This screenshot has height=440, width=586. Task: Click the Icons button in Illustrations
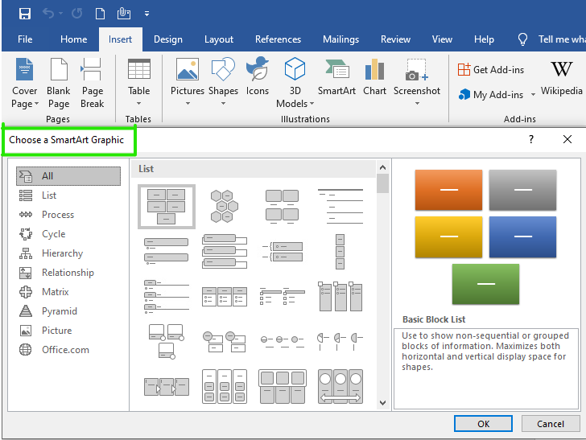click(258, 76)
